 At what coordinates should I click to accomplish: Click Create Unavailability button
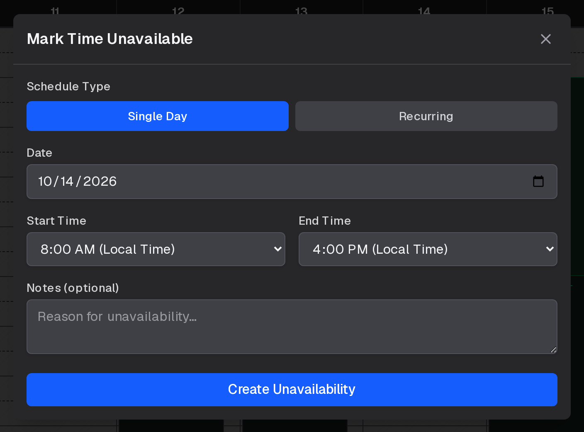click(292, 390)
